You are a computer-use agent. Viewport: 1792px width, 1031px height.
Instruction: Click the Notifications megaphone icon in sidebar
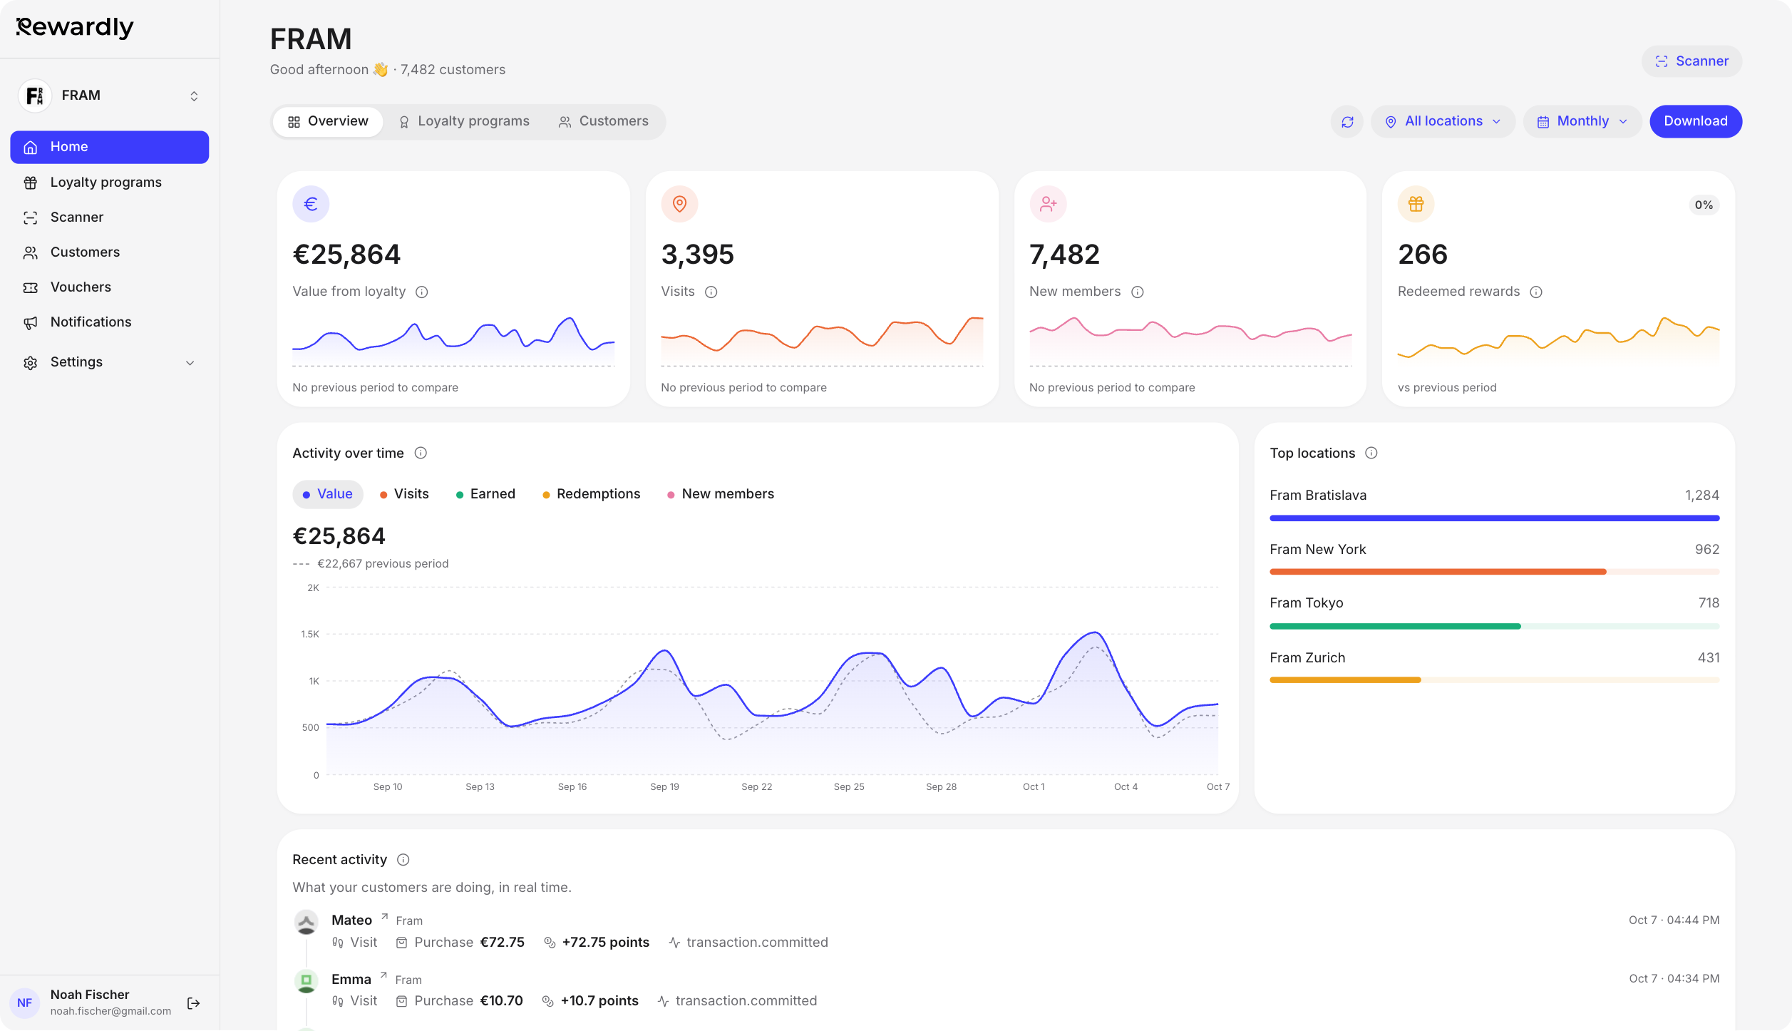pyautogui.click(x=31, y=323)
